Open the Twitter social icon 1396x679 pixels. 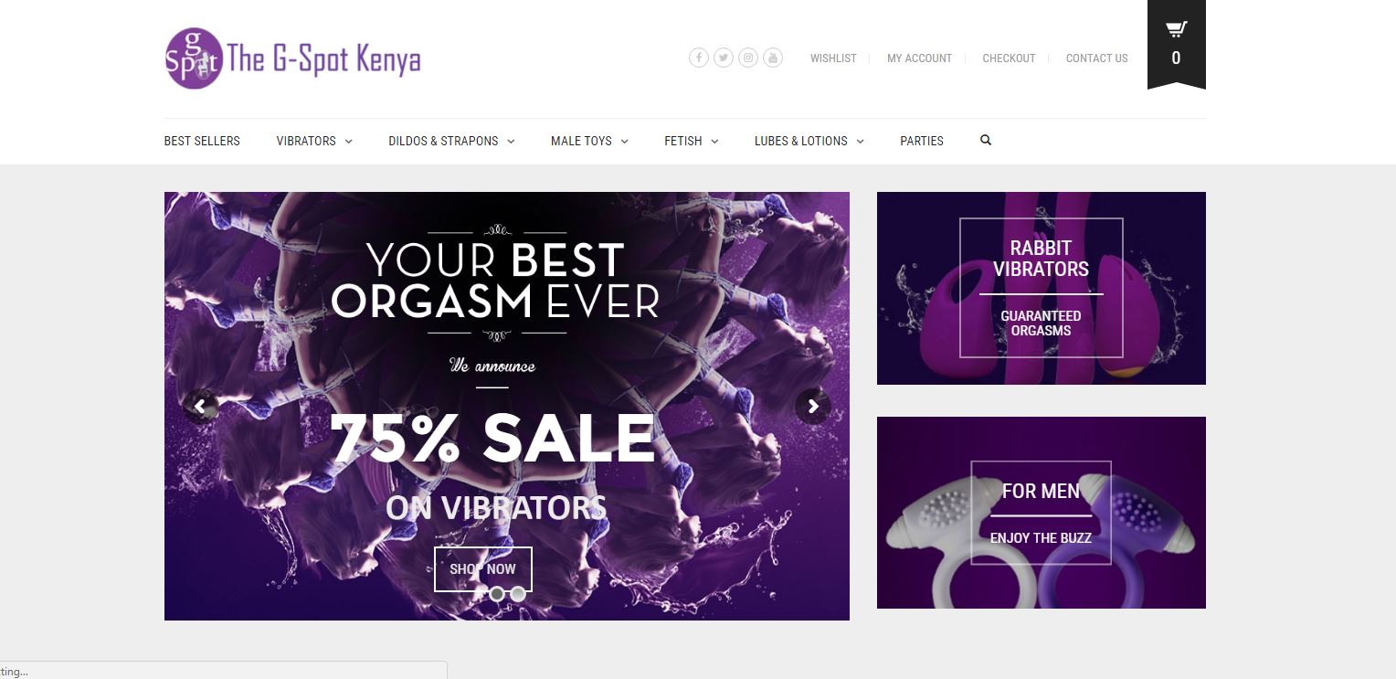[724, 58]
